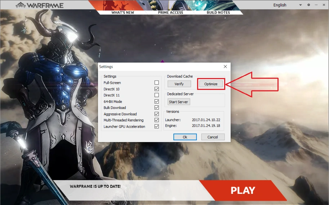Uncheck the DirectX 10 option
This screenshot has height=205, width=329.
(x=156, y=89)
